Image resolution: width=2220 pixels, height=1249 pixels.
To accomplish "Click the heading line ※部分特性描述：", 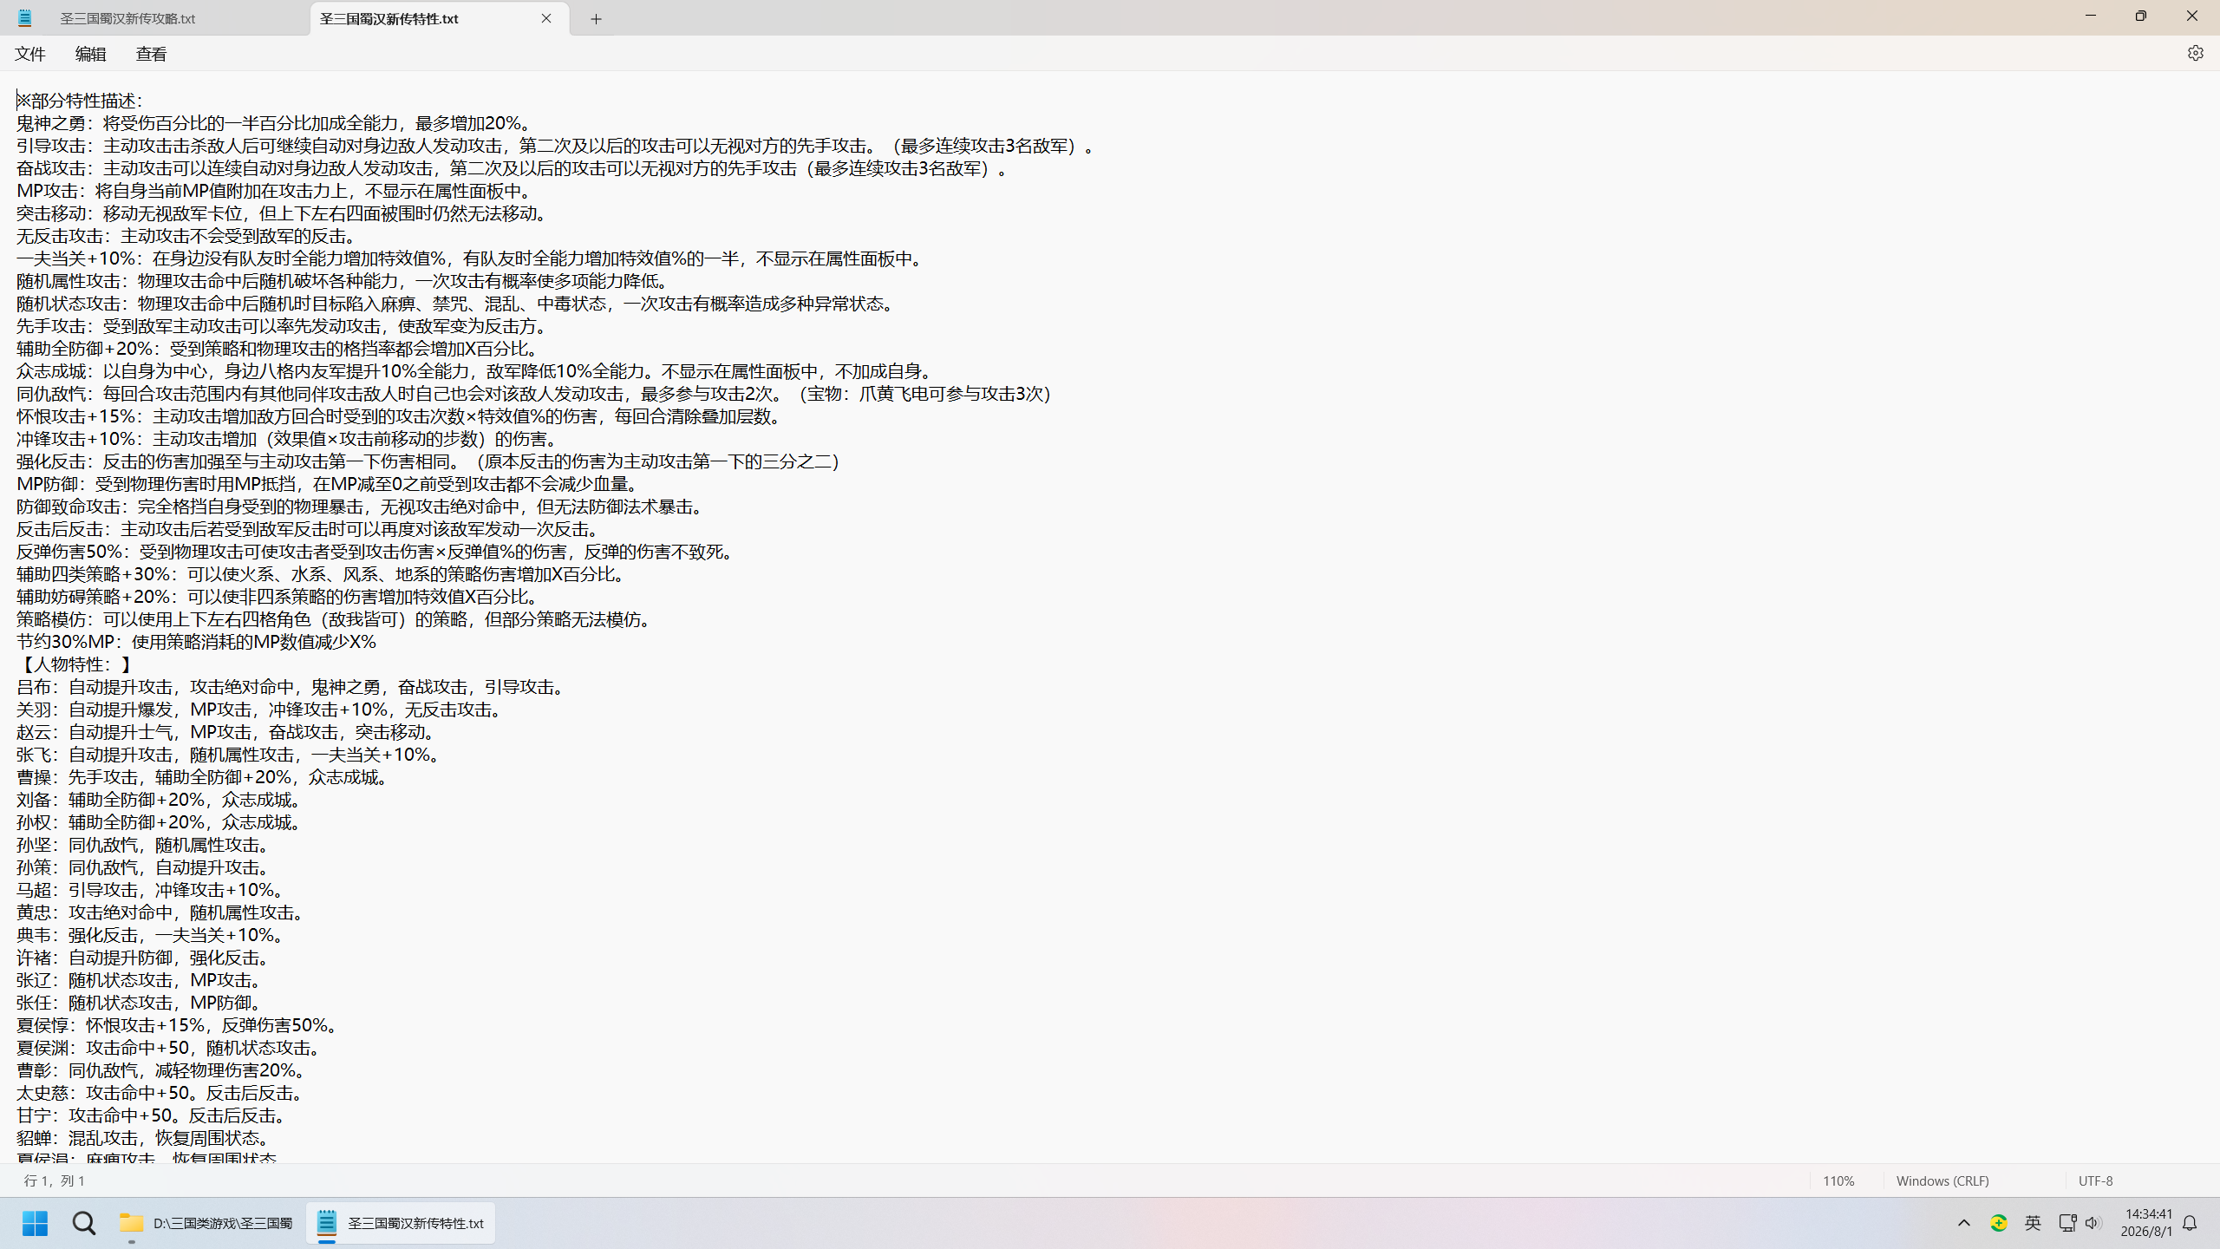I will [x=80, y=101].
